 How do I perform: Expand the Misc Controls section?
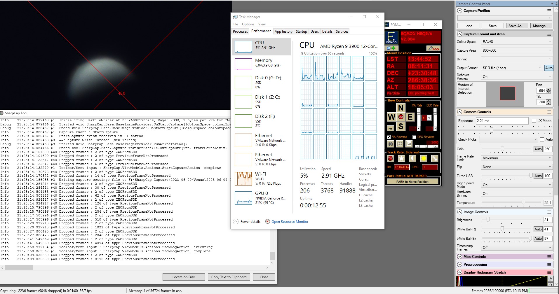460,257
